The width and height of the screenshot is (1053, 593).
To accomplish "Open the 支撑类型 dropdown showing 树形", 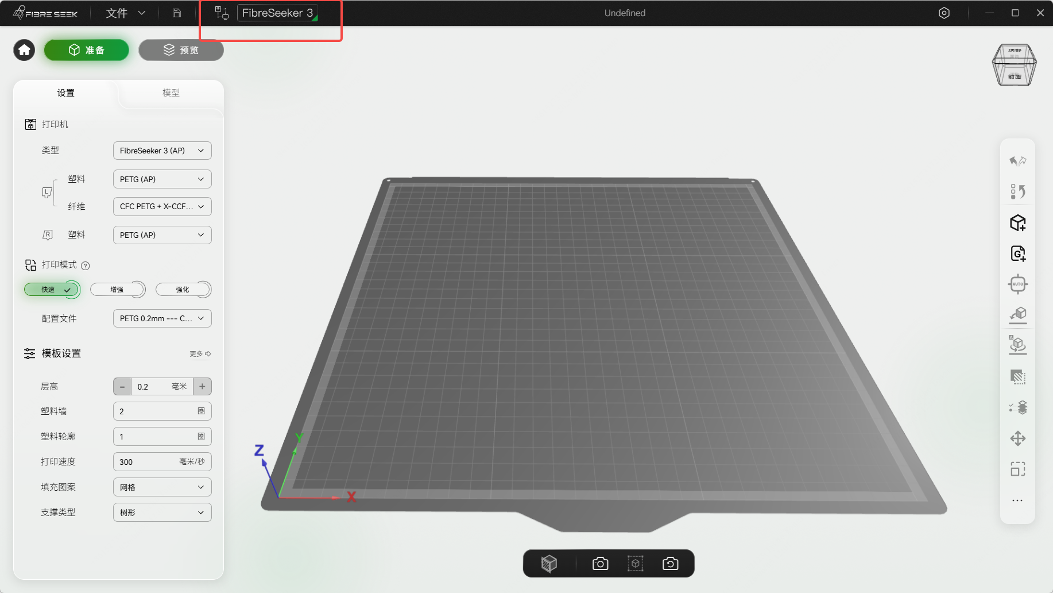I will click(162, 513).
